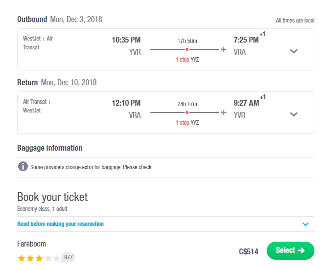Click the return flight airplane icon
This screenshot has width=331, height=270.
[x=224, y=112]
